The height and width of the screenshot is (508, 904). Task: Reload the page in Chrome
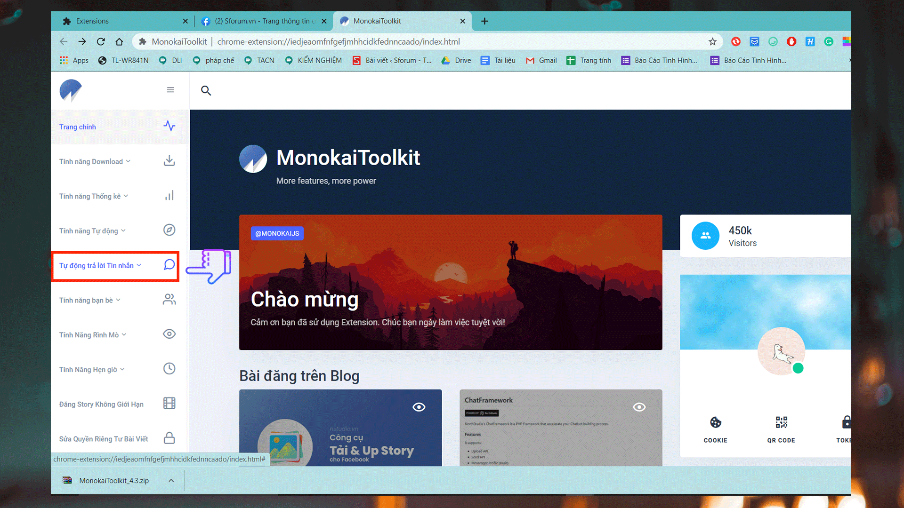point(101,42)
